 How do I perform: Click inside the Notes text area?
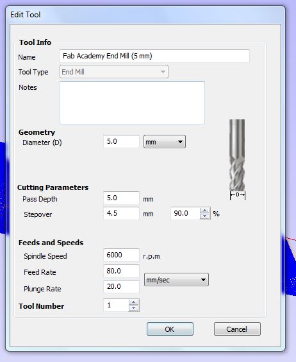pyautogui.click(x=132, y=103)
